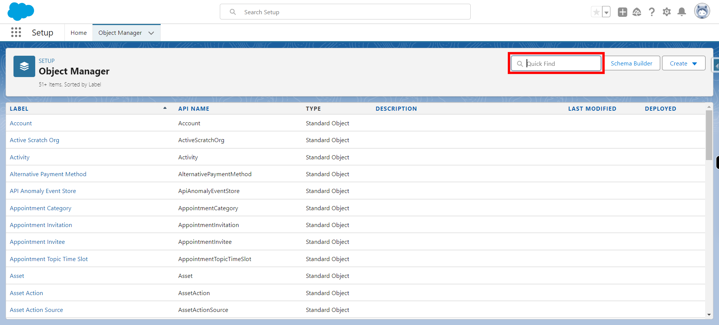Click the ApiAnomalyEventStore API name cell

(209, 191)
